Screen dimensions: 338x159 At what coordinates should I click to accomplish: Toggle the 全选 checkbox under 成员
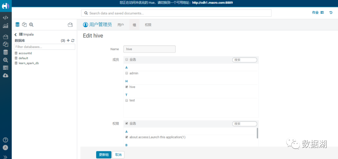click(127, 60)
